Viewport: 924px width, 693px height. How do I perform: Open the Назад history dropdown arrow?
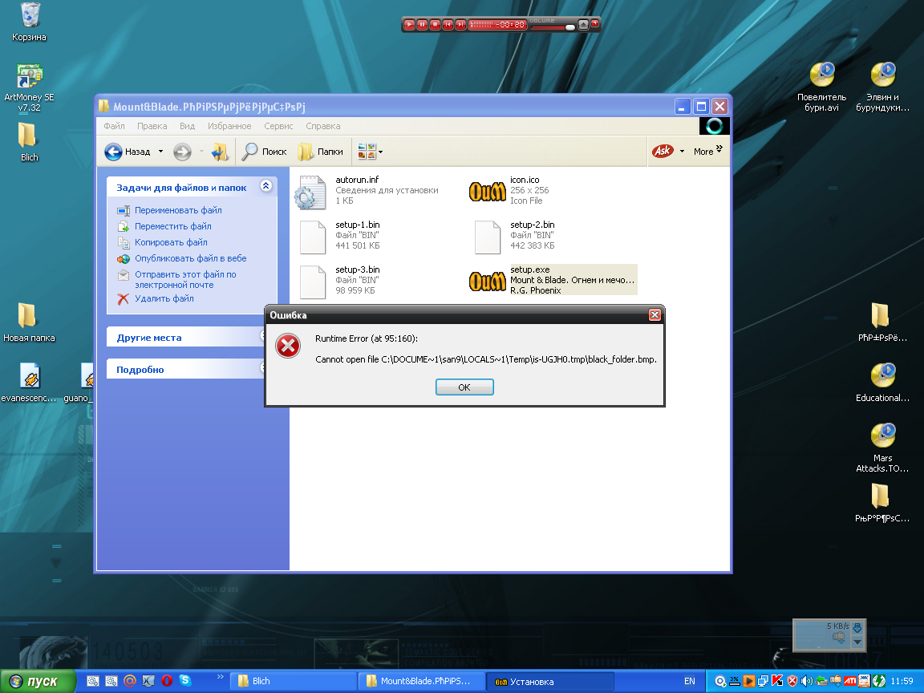pos(160,152)
